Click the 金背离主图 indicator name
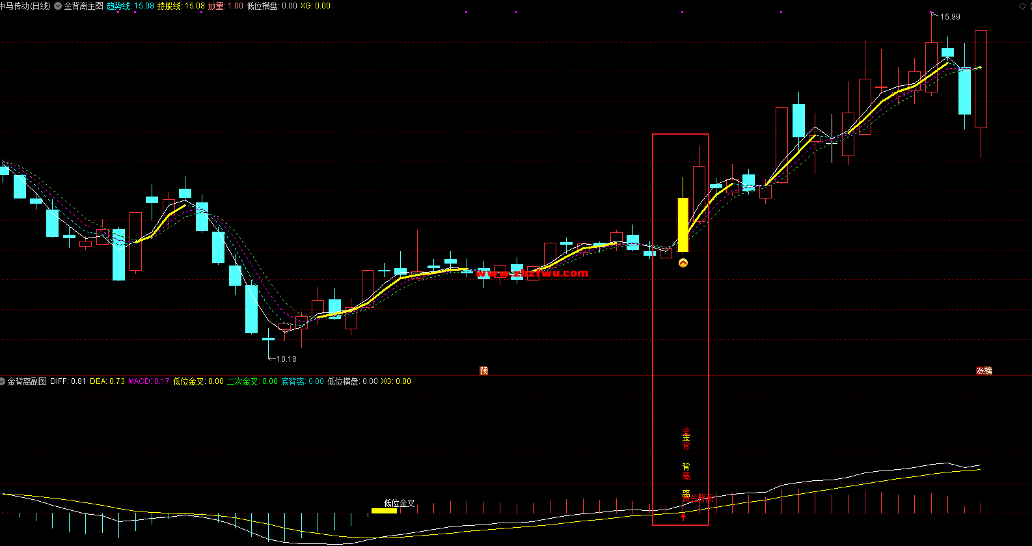 (x=83, y=6)
